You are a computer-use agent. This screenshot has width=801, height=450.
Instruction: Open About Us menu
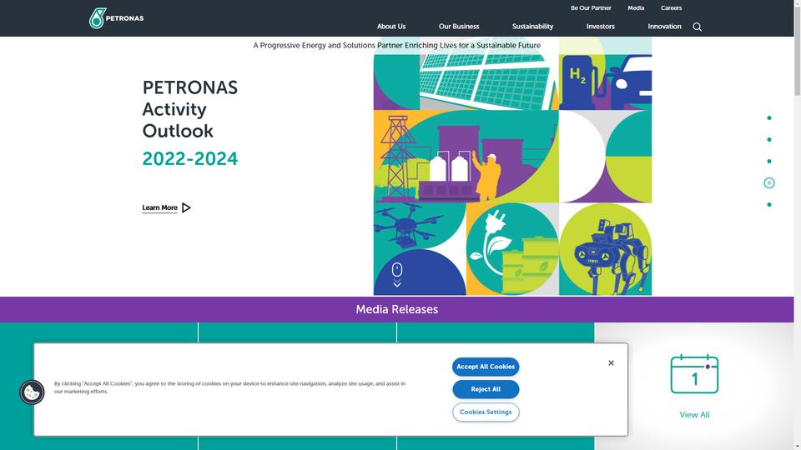point(391,27)
